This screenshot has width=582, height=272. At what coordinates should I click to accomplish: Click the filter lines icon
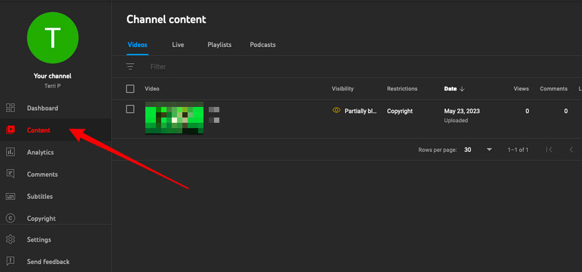pyautogui.click(x=130, y=67)
